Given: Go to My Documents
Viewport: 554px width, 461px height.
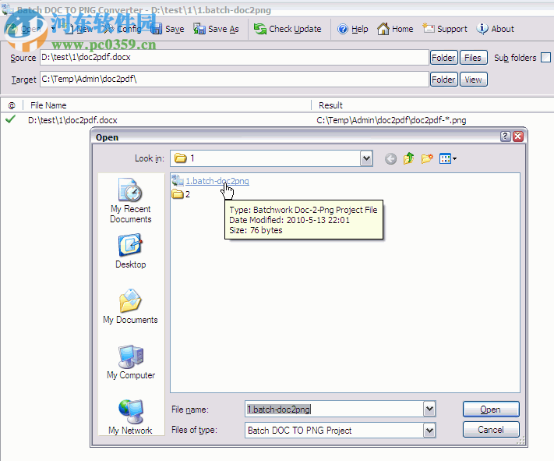Looking at the screenshot, I should [x=130, y=307].
